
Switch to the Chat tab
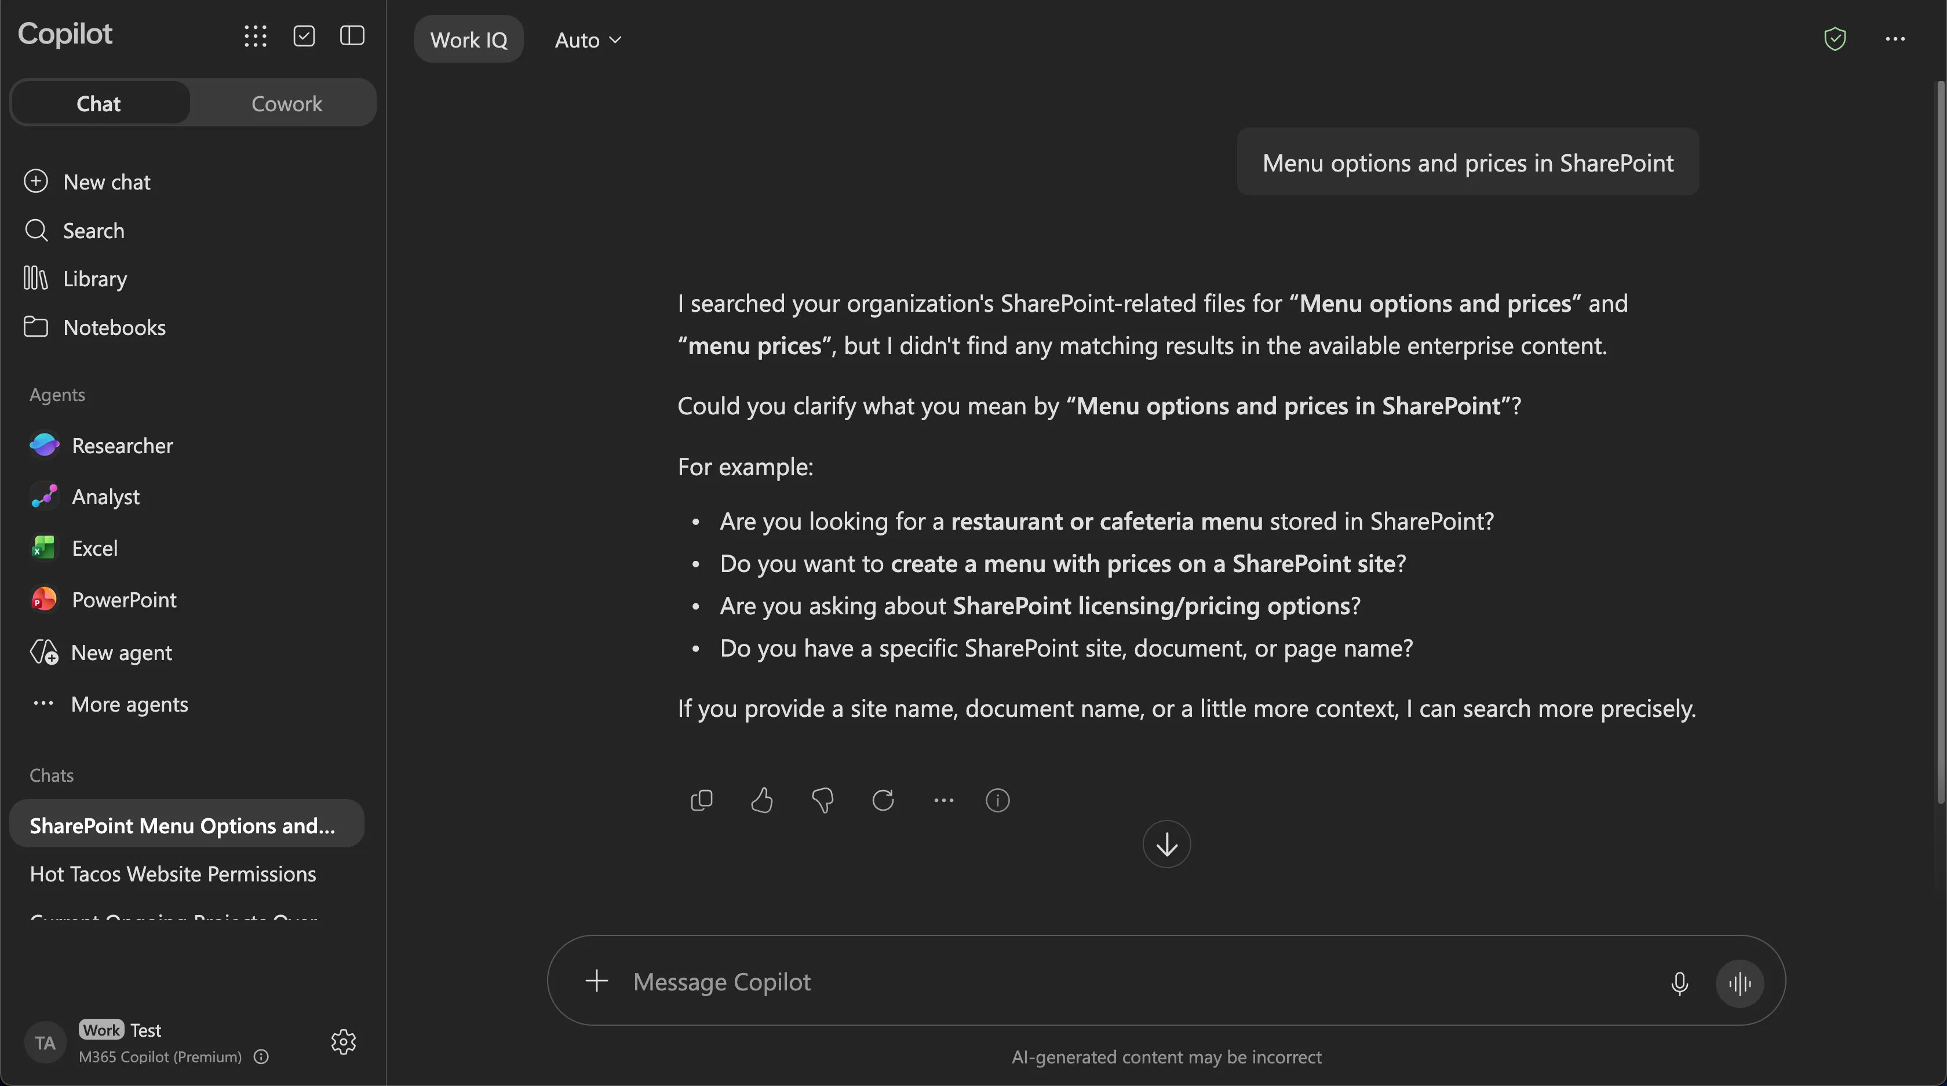tap(99, 103)
